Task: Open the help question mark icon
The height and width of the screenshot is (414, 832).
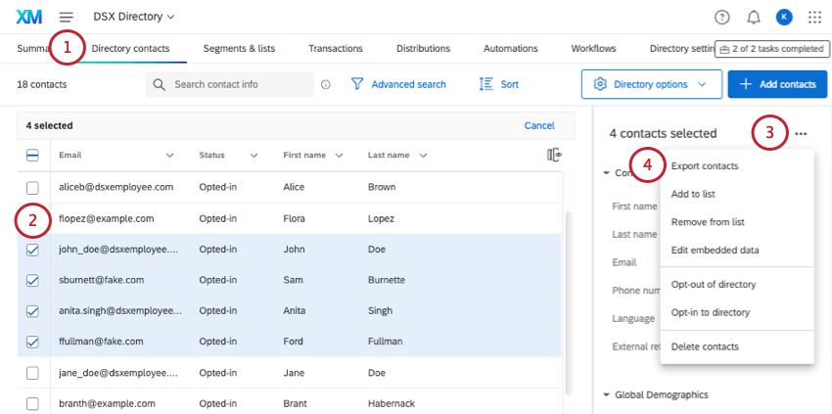Action: coord(722,17)
